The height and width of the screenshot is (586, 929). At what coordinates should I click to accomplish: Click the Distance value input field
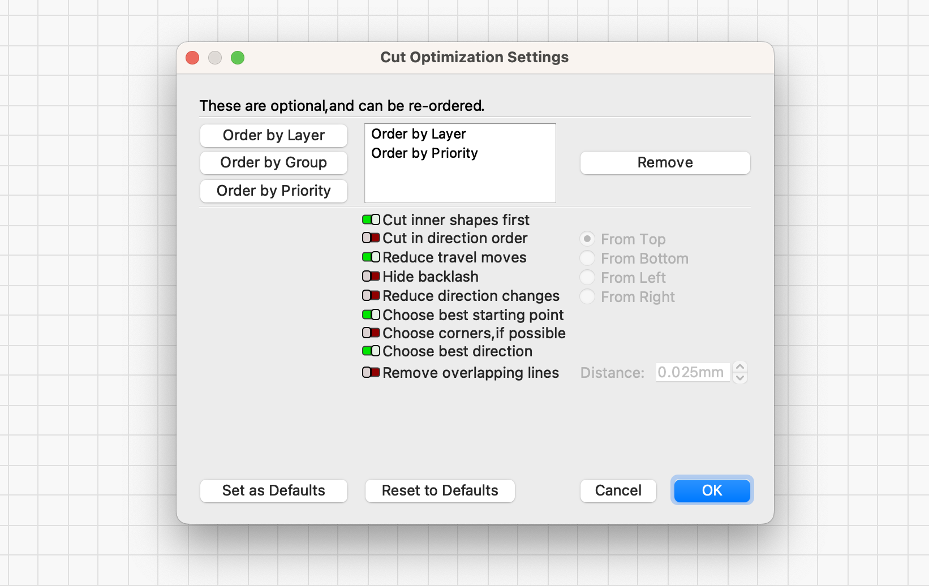coord(692,372)
